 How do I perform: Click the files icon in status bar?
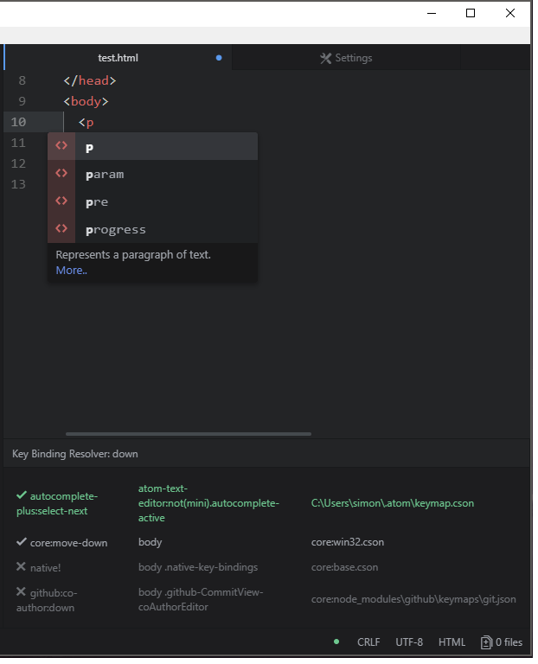[486, 642]
